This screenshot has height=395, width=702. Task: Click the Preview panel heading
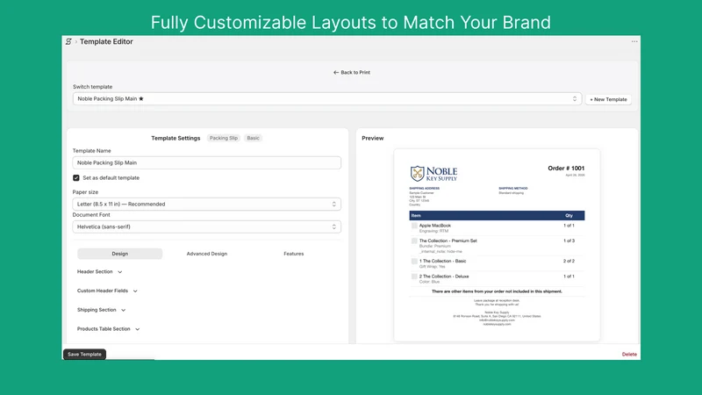[x=372, y=138]
